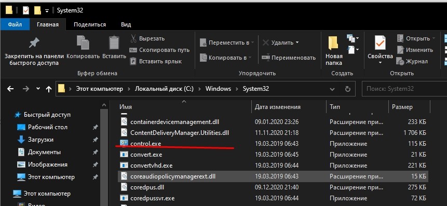Screen dimensions: 447x206
Task: Switch to Вид tab
Action: click(126, 24)
